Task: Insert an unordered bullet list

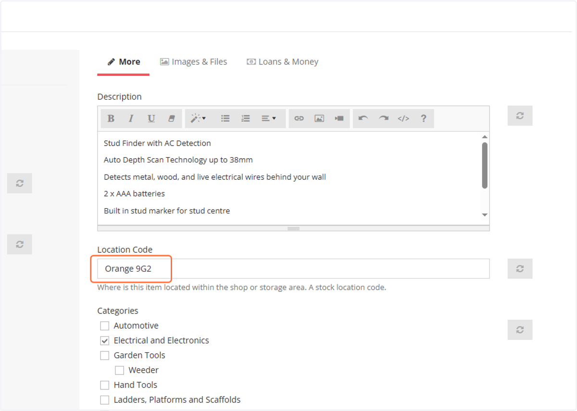Action: coord(225,118)
